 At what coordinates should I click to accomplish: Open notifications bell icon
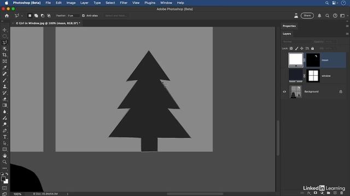click(x=319, y=16)
